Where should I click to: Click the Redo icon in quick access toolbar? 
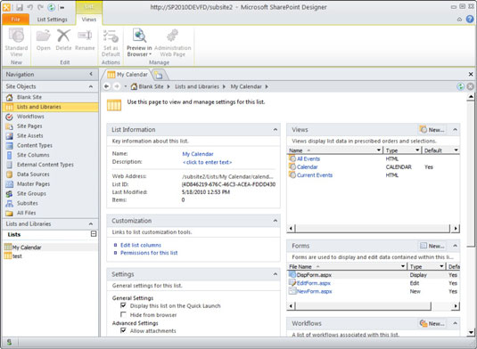pos(40,7)
